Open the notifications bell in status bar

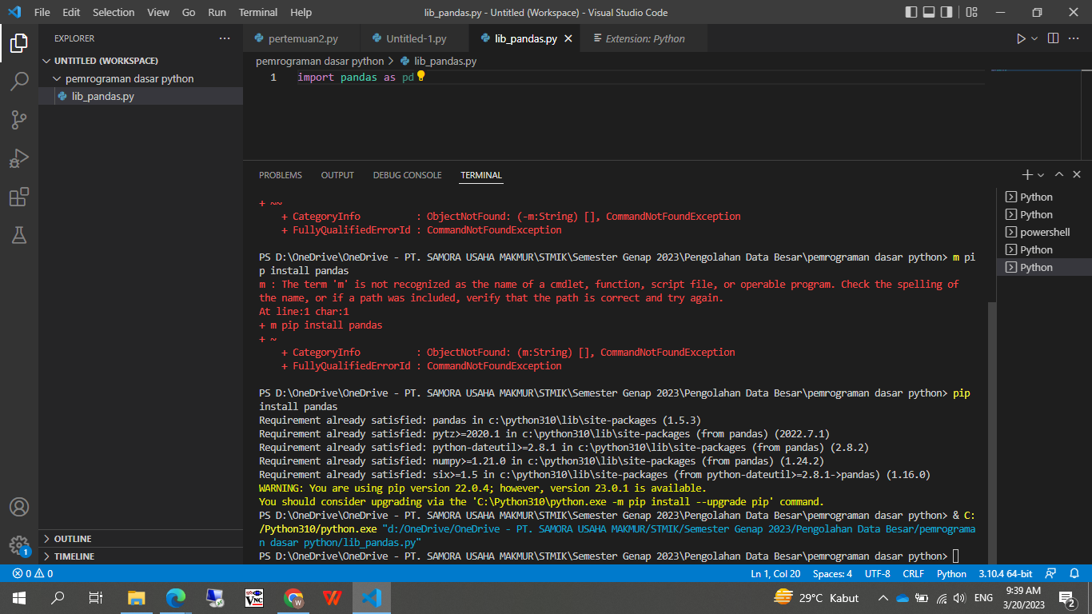click(1074, 574)
